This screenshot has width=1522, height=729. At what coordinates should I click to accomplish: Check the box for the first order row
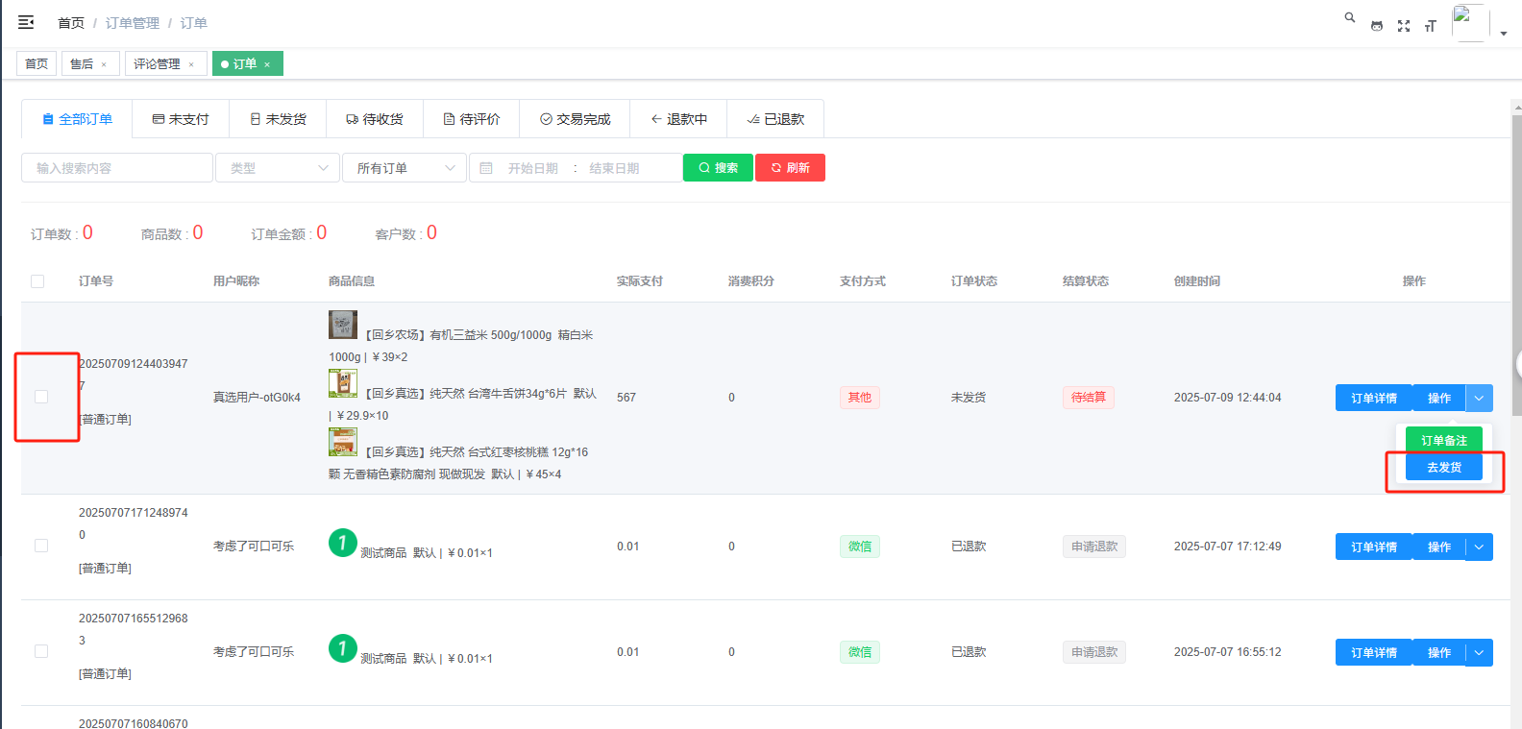point(41,397)
